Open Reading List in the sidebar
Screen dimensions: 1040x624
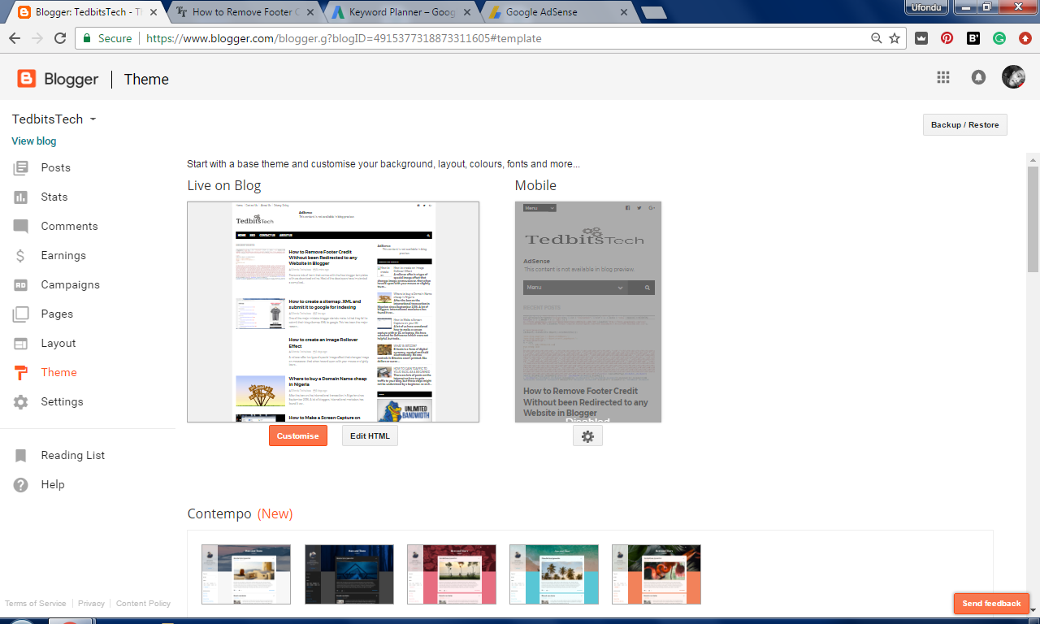point(73,455)
